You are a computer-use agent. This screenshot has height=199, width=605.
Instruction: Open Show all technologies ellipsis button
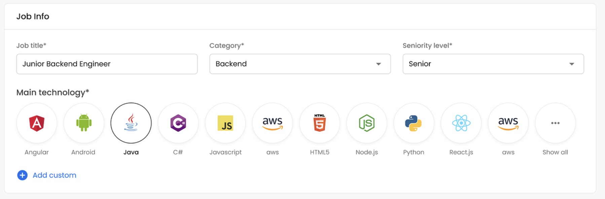555,123
